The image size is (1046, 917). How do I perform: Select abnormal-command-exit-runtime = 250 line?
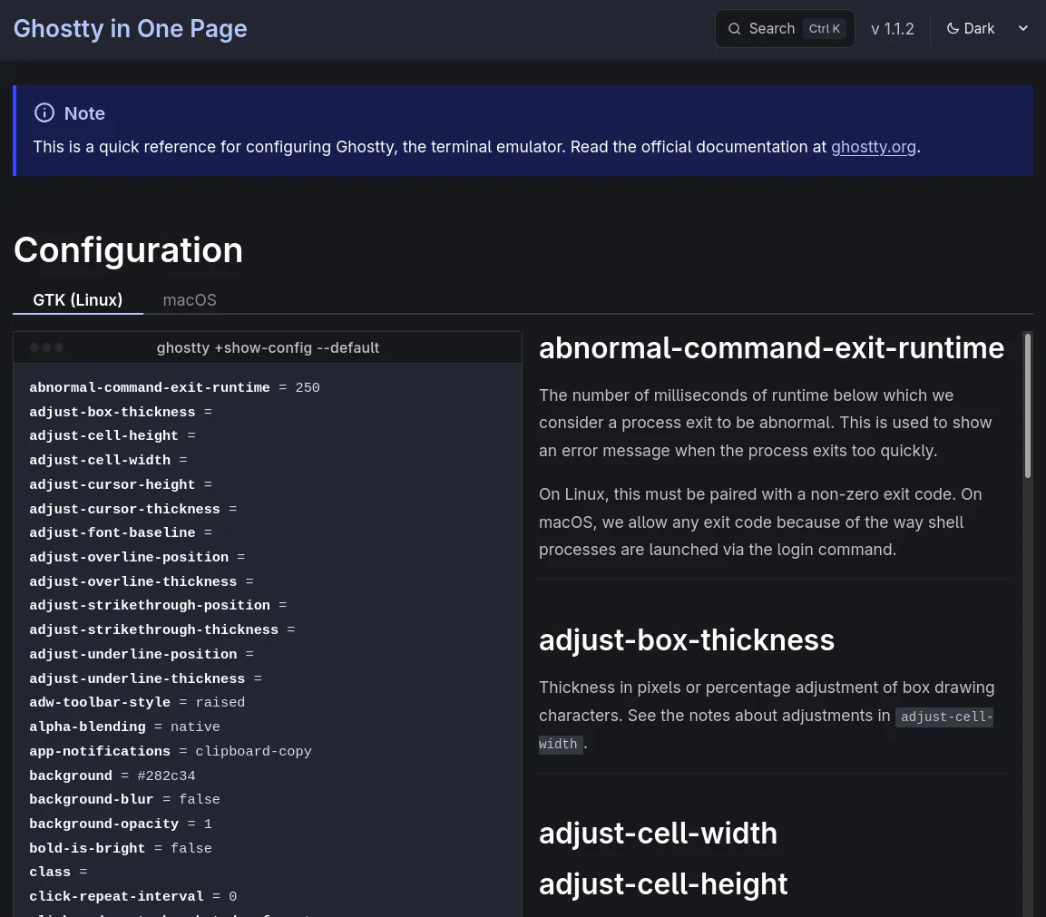pos(174,387)
